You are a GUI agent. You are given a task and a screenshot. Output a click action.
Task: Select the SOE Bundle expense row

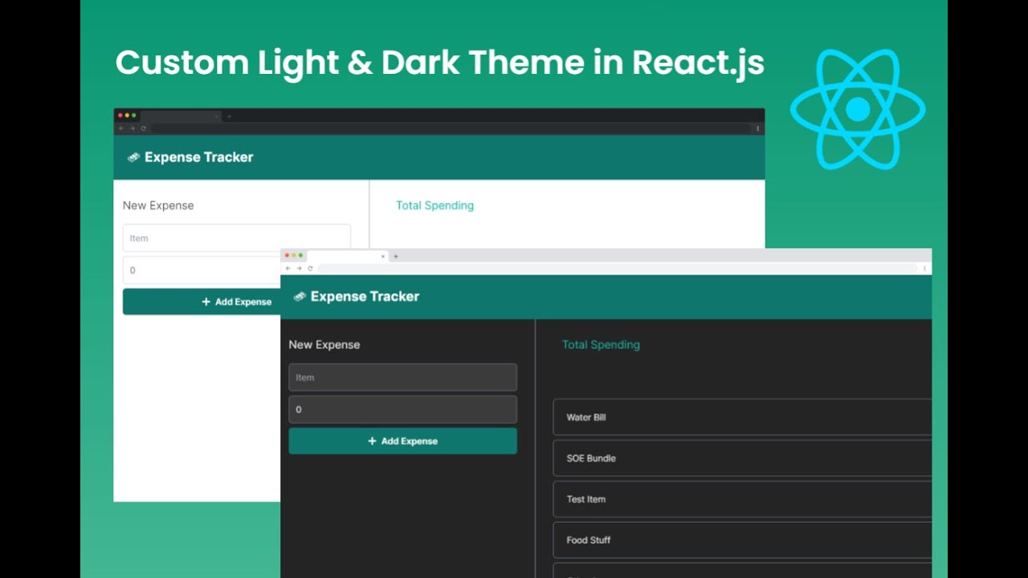742,458
